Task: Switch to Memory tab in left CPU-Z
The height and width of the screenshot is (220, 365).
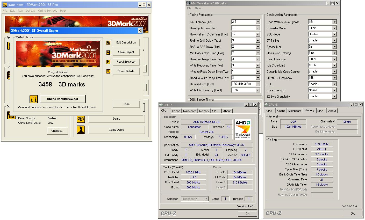Action: pos(204,111)
